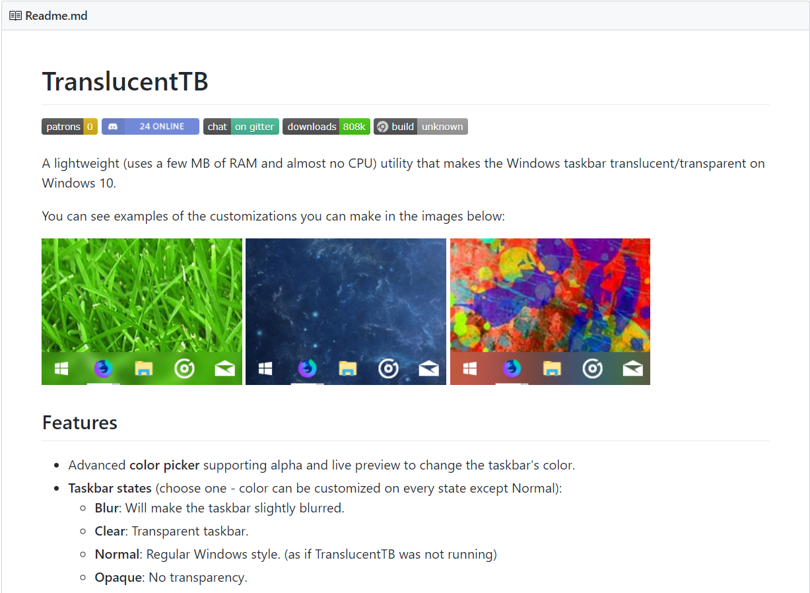Open the patrons badge
810x593 pixels.
pos(69,127)
